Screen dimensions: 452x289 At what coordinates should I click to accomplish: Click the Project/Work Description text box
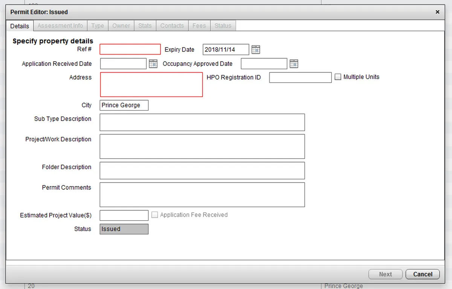coord(202,146)
